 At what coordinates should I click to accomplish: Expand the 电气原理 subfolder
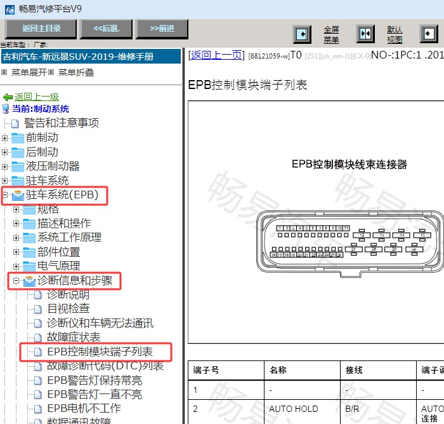click(x=16, y=266)
